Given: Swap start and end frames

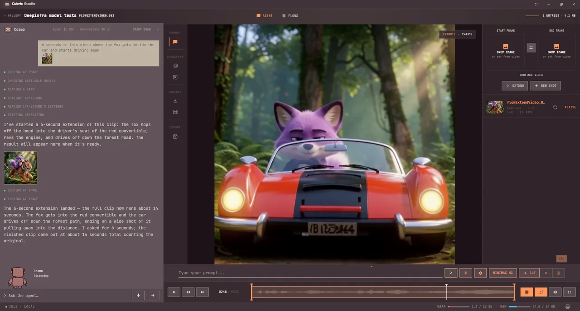Looking at the screenshot, I should pyautogui.click(x=531, y=47).
